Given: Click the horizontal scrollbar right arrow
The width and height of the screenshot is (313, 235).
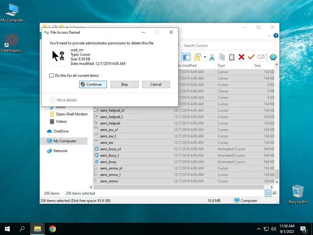Looking at the screenshot, I should (x=271, y=187).
